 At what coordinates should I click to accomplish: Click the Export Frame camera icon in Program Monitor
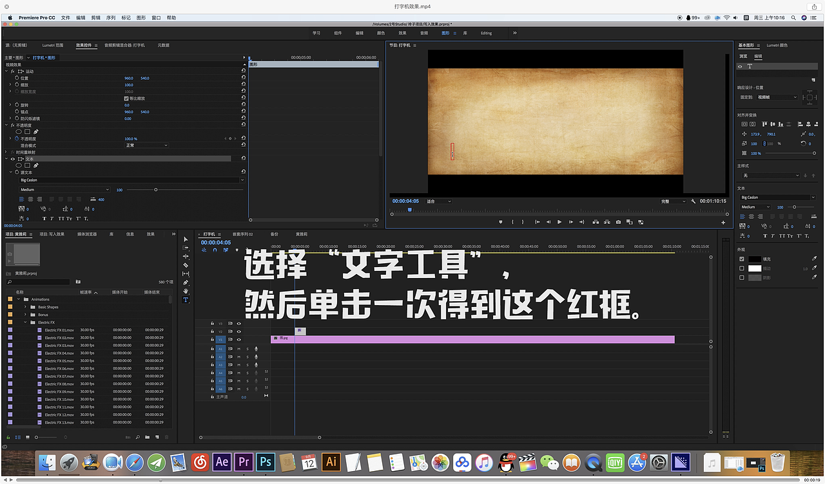click(x=619, y=221)
